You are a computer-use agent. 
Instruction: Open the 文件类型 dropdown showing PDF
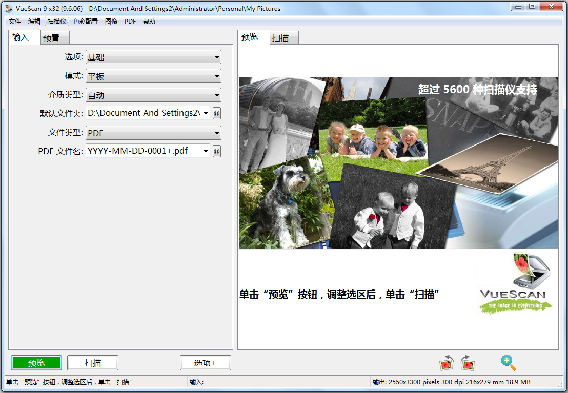click(154, 133)
